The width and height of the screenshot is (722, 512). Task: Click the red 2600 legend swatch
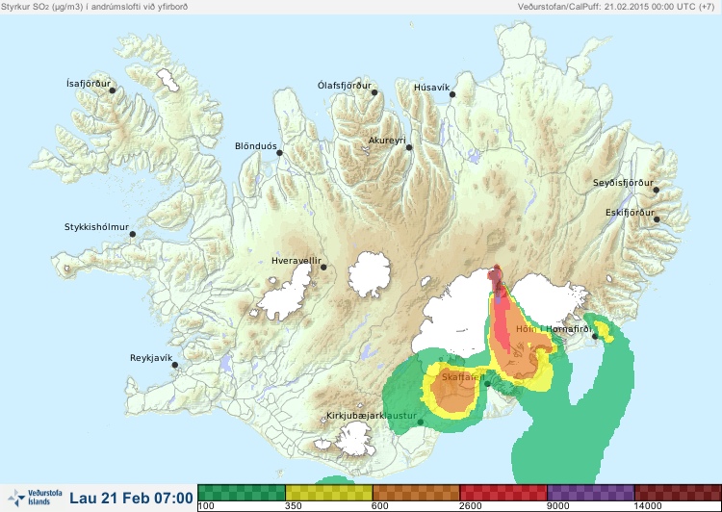[x=503, y=493]
